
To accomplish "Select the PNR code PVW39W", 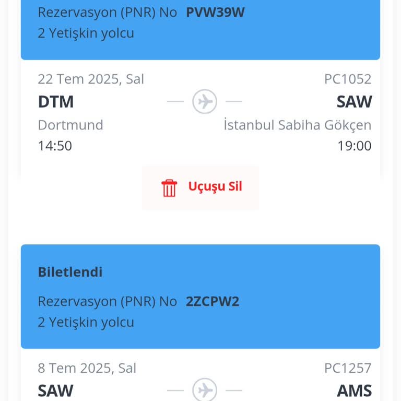I will pyautogui.click(x=215, y=12).
